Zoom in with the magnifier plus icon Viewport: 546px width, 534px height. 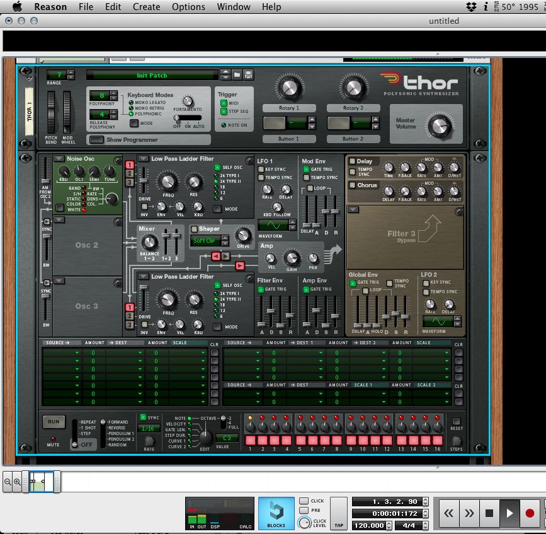pos(17,482)
